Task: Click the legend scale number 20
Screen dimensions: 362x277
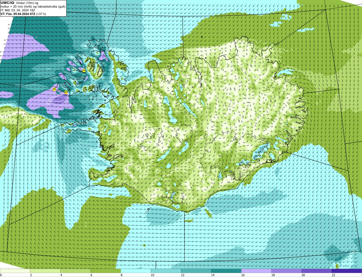Action: pos(303,275)
